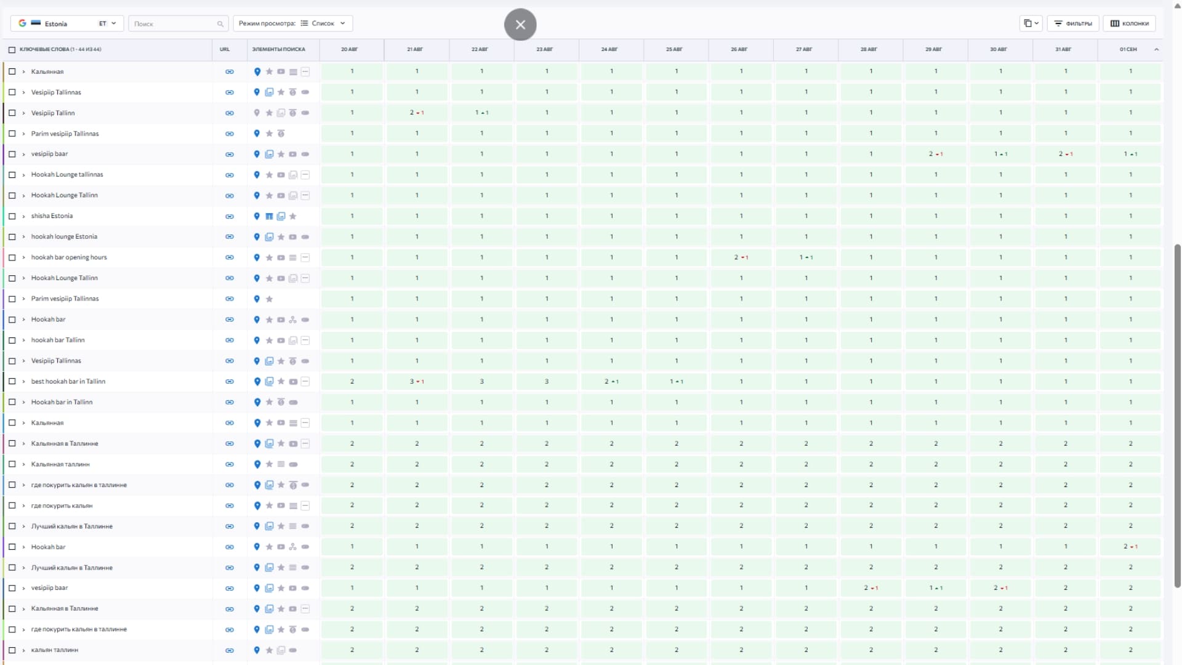Check the hookah bar opening hours row
Viewport: 1182px width, 665px height.
click(12, 257)
